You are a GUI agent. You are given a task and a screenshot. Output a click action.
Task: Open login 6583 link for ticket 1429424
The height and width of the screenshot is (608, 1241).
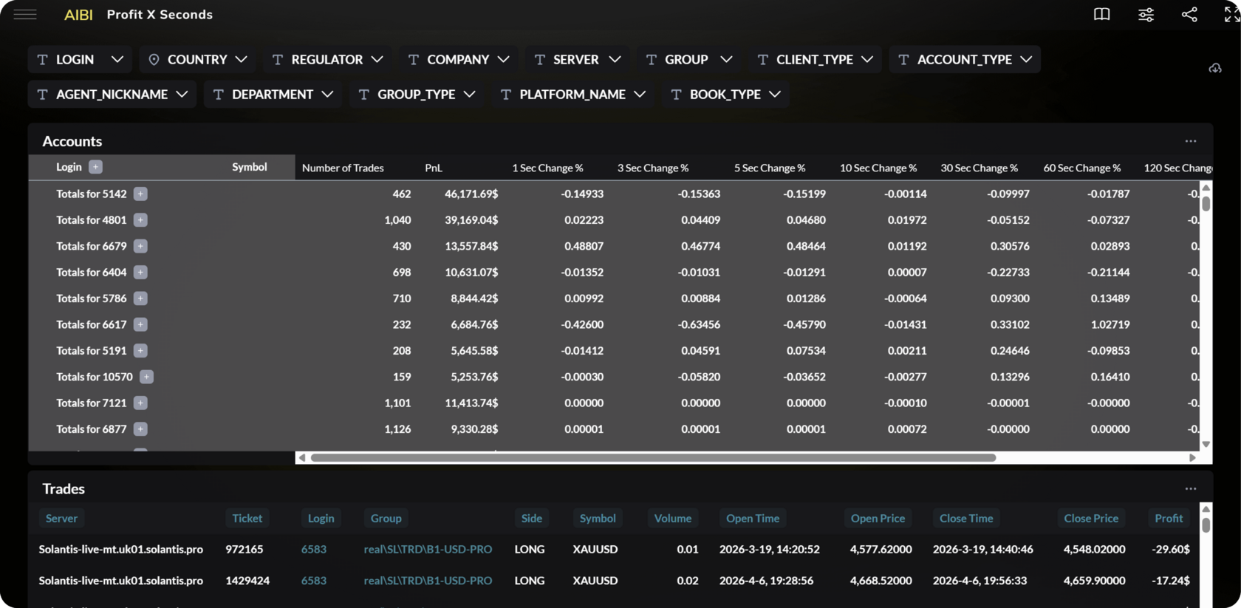(314, 581)
